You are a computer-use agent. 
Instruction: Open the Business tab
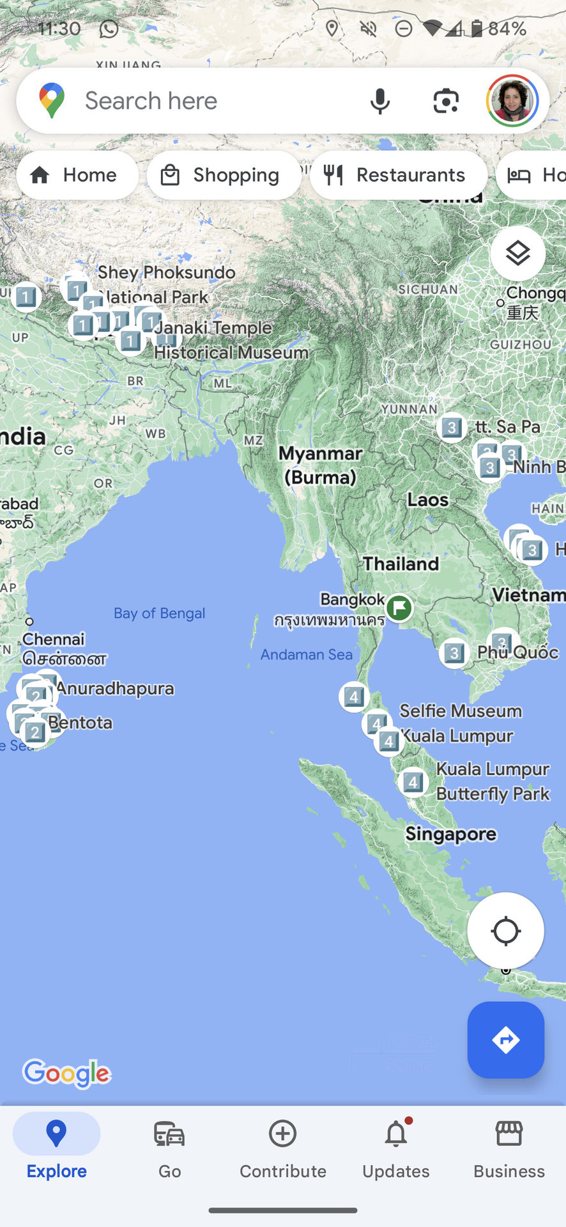[x=509, y=1149]
